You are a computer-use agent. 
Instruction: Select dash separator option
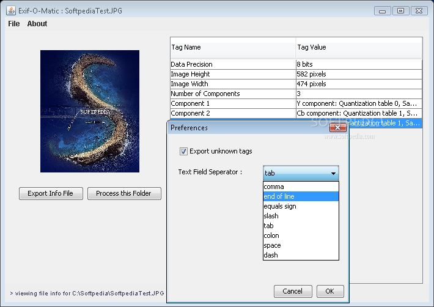tap(301, 255)
